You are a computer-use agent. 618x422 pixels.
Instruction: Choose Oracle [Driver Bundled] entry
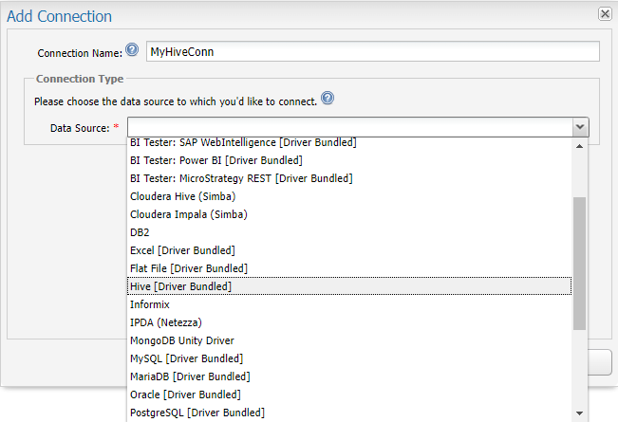349,394
